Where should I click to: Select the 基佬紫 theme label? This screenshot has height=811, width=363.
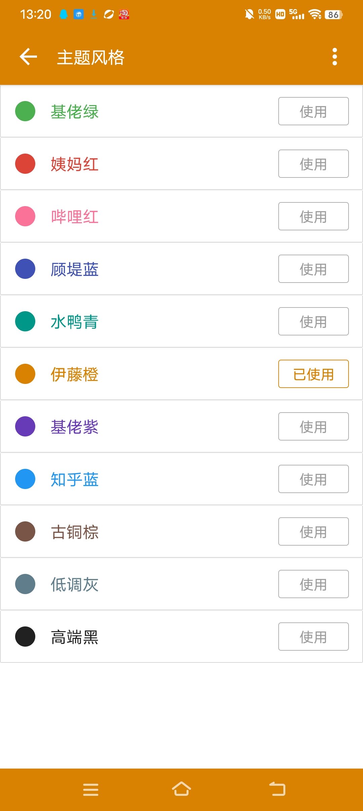click(x=75, y=427)
